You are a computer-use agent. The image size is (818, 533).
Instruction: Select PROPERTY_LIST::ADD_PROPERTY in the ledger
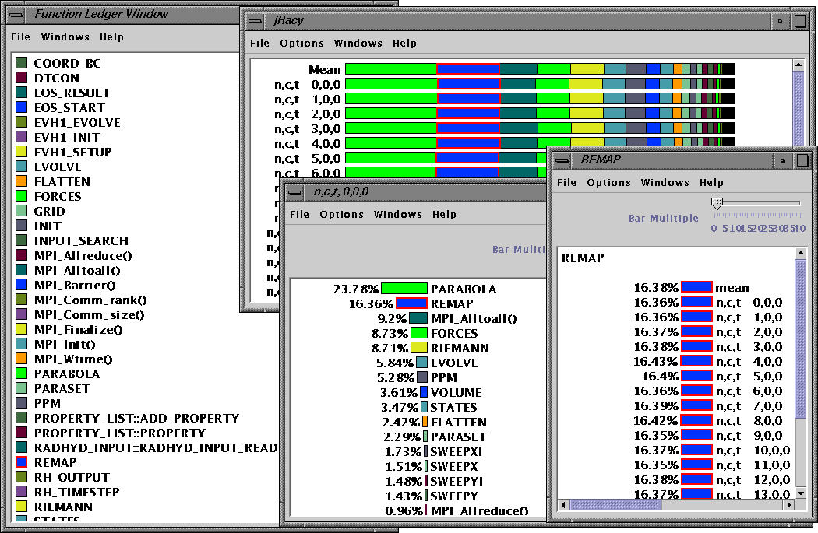point(136,418)
